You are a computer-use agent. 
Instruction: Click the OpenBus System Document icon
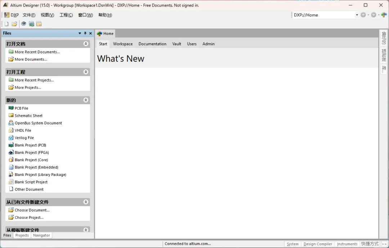(11, 123)
